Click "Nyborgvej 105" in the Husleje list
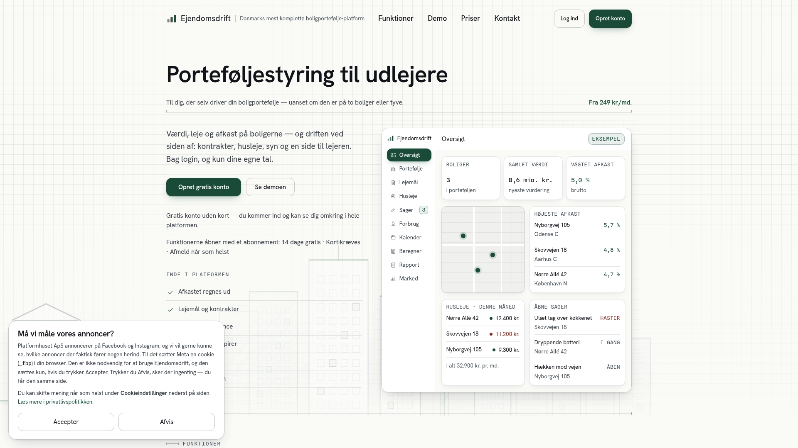798x448 pixels. pyautogui.click(x=464, y=350)
